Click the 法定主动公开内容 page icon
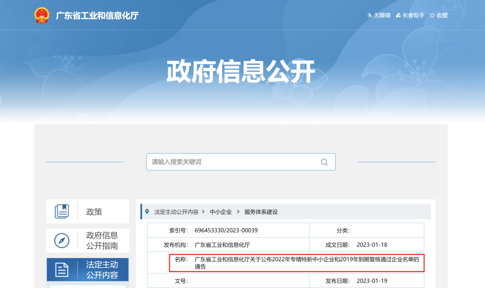485x288 pixels. pyautogui.click(x=62, y=270)
